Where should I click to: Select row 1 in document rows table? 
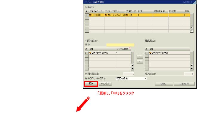pos(87,15)
